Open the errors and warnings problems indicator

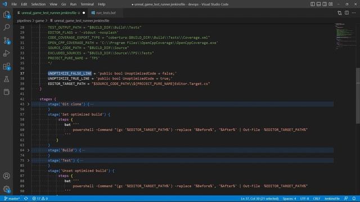click(x=40, y=199)
